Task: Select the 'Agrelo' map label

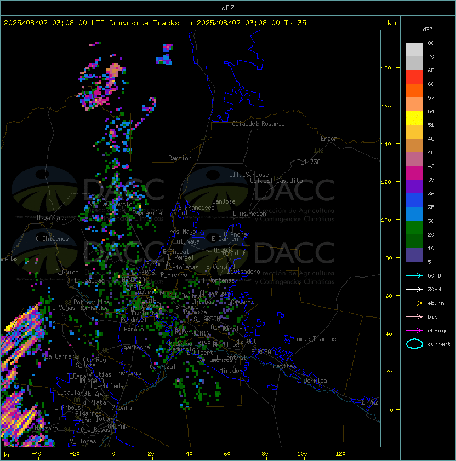Action: [x=134, y=329]
